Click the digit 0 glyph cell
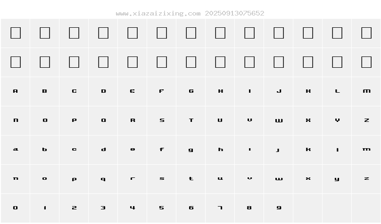 16,208
